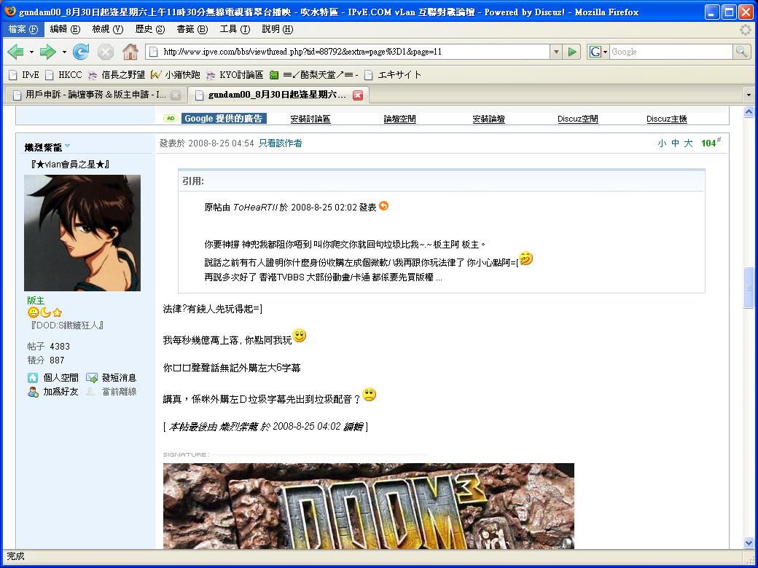Click the 發短消息 link
The width and height of the screenshot is (758, 568).
pos(118,377)
